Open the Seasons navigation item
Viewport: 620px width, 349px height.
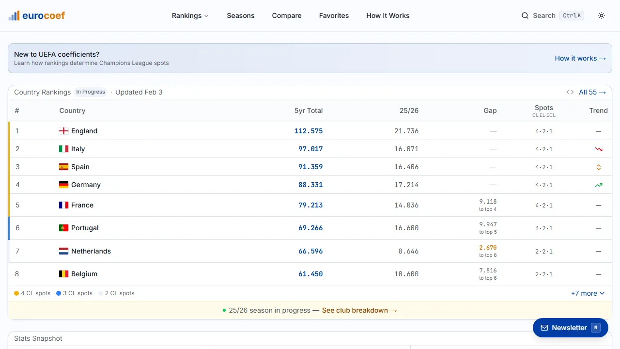241,16
